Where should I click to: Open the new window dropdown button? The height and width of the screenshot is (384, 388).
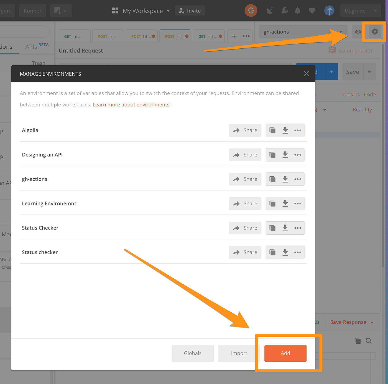(61, 11)
